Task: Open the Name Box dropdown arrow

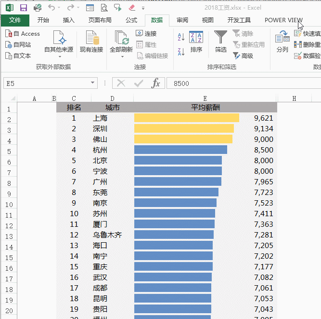Action: point(93,83)
